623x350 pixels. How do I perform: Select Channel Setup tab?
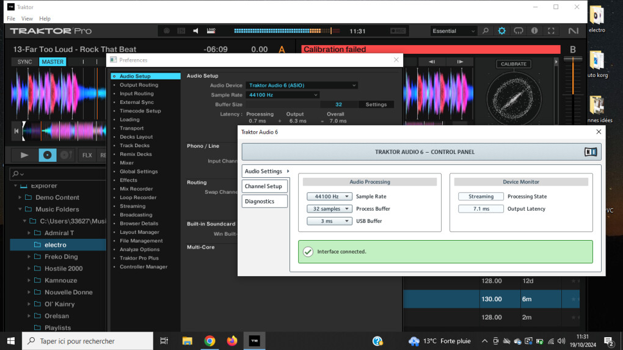[264, 186]
